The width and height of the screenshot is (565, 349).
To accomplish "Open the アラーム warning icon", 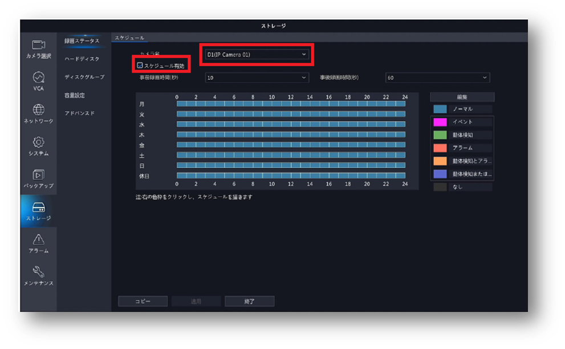I will tap(38, 240).
